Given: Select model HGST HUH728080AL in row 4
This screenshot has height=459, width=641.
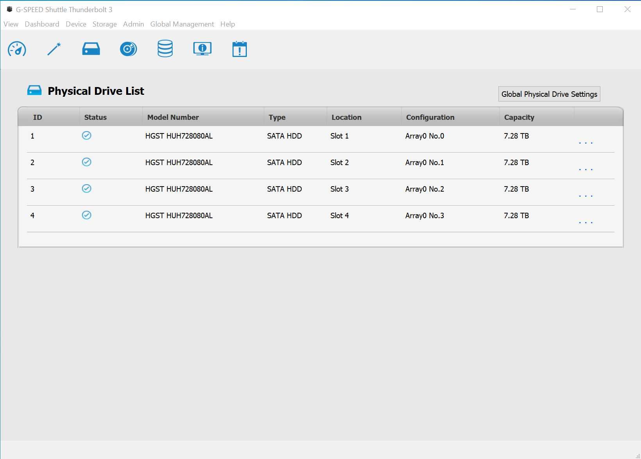Looking at the screenshot, I should click(179, 215).
